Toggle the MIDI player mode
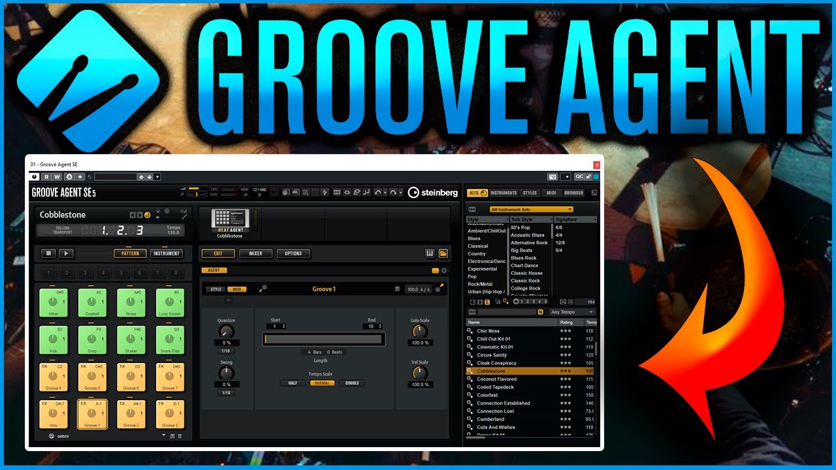836x470 pixels. (236, 289)
